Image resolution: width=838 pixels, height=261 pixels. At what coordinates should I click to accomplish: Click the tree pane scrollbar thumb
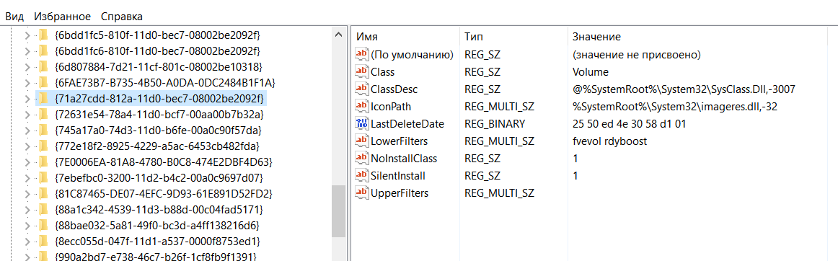pos(338,211)
